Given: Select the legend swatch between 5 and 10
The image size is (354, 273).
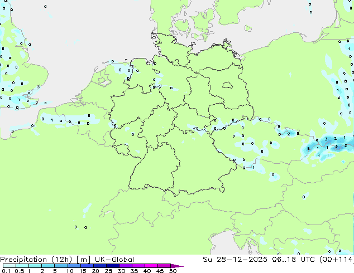Looking at the screenshot, I should [61, 266].
